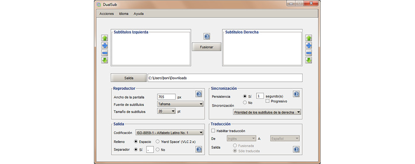Select 'Hard Space' (VLC 2.x) option
This screenshot has height=164, width=415.
point(158,141)
